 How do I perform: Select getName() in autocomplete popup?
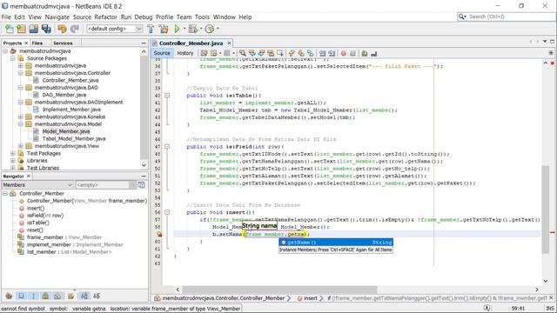tap(336, 243)
